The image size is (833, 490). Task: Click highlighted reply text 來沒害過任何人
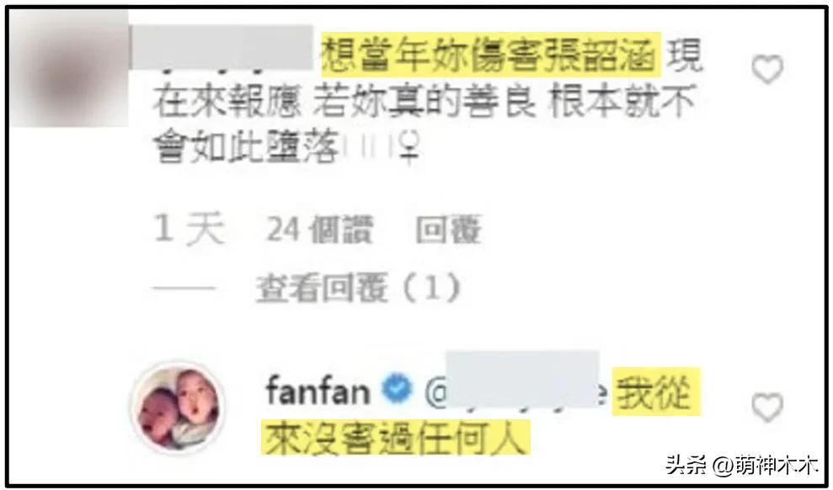pyautogui.click(x=397, y=438)
